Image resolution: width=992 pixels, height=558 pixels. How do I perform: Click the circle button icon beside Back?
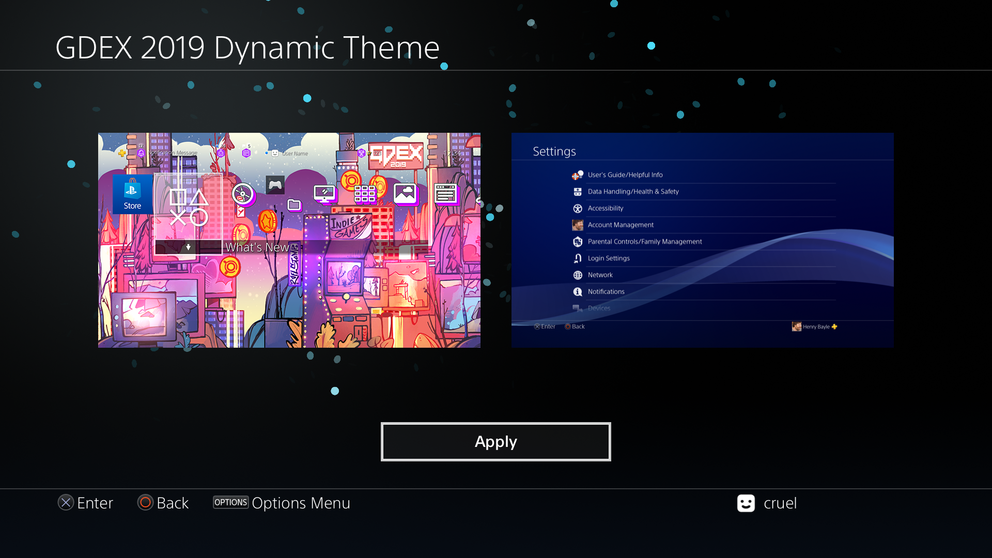pos(145,503)
